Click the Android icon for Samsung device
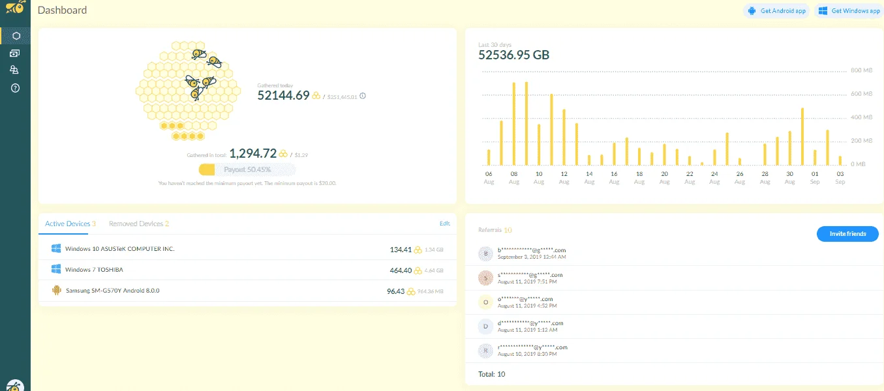The height and width of the screenshot is (391, 884). 56,290
